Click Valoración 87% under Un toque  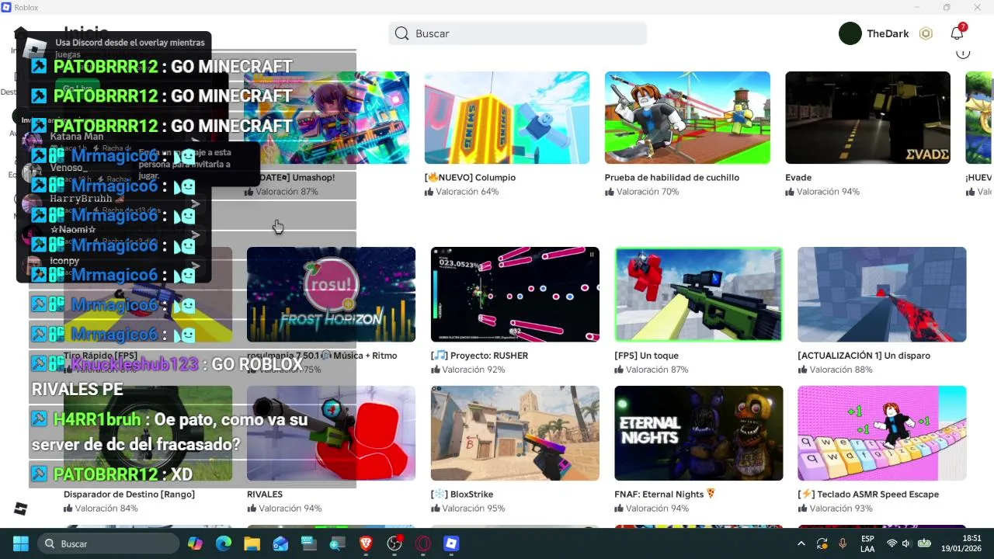point(657,370)
